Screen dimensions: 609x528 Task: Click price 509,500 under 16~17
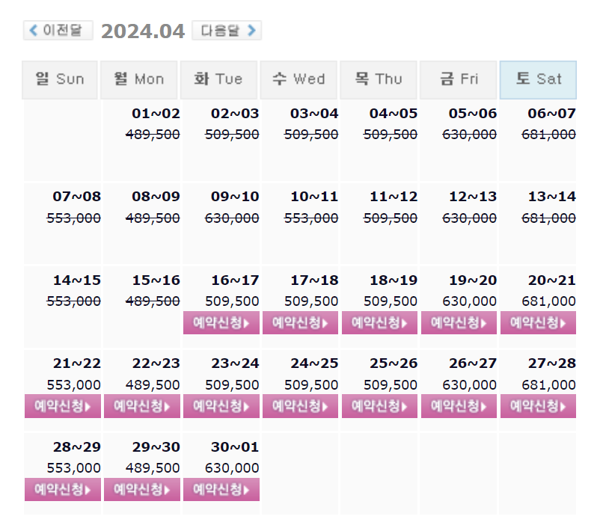pos(232,301)
